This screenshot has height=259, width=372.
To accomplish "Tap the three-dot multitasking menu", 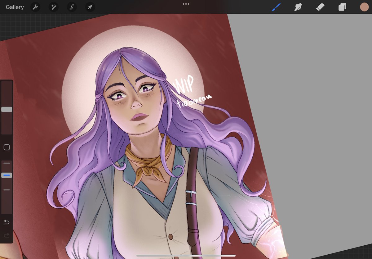I will (x=186, y=4).
